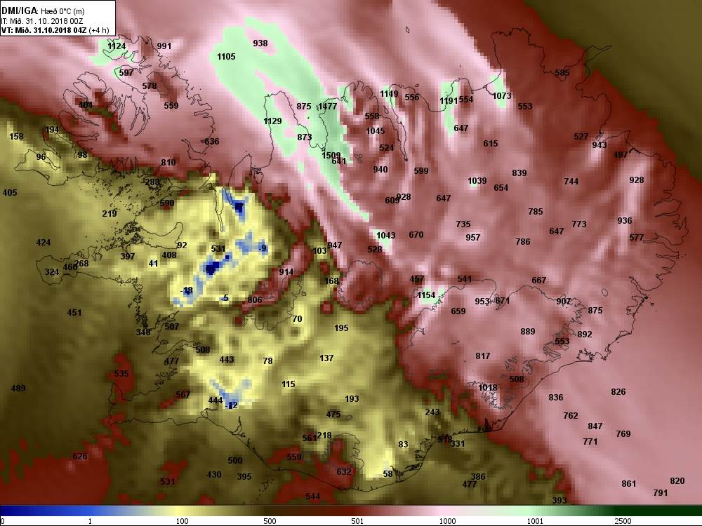Select the 817 value label
This screenshot has width=702, height=526.
coord(483,356)
